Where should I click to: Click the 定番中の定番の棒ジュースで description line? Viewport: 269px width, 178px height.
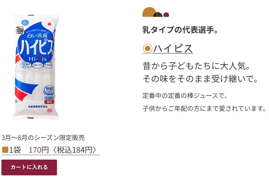(185, 96)
